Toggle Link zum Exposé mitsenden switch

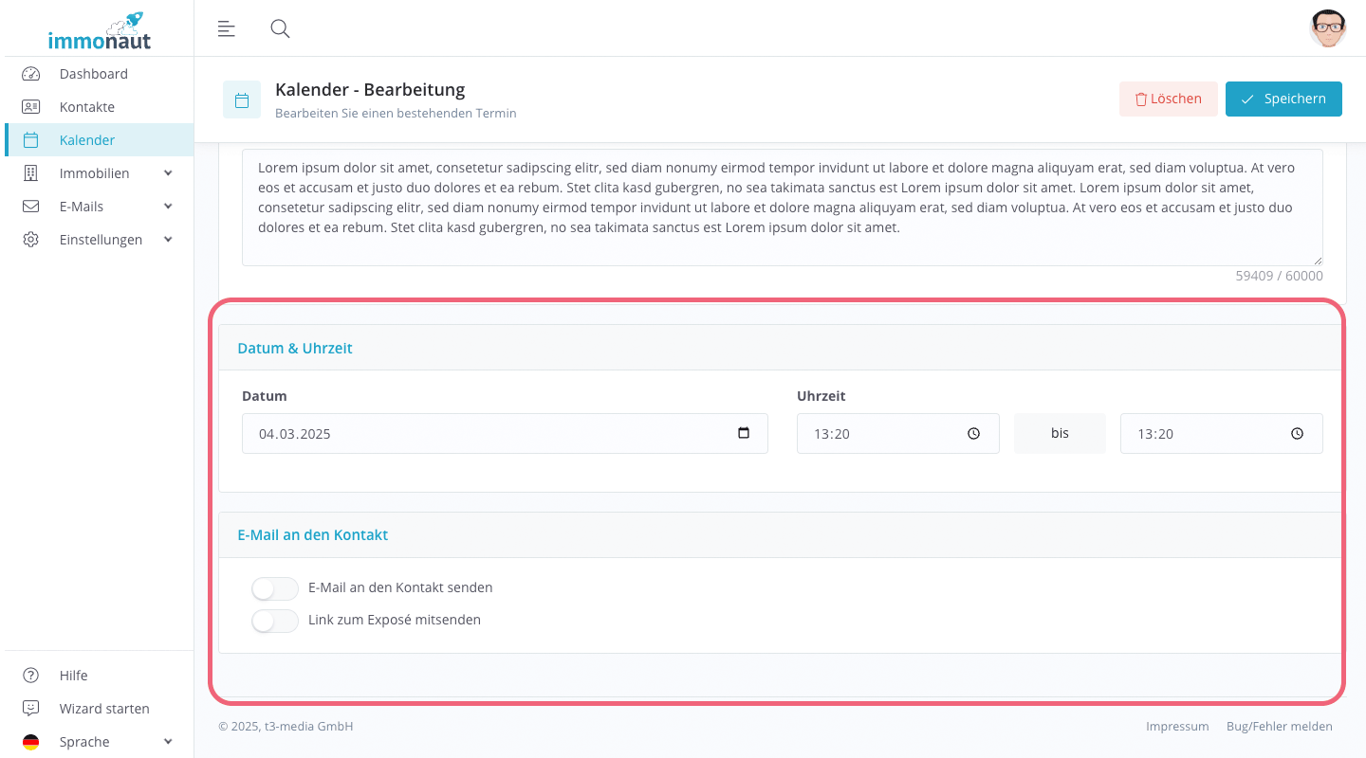(x=275, y=621)
